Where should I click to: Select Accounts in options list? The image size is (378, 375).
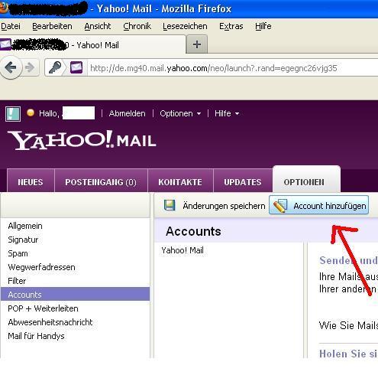coord(76,294)
